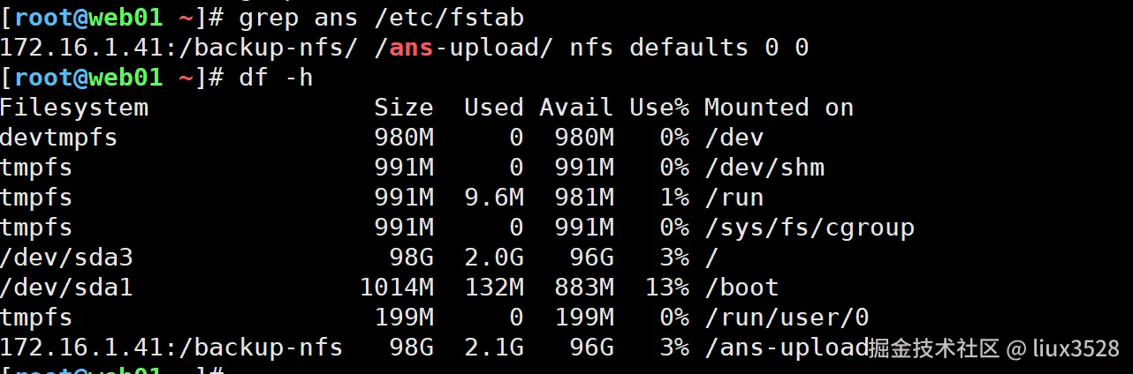This screenshot has height=374, width=1133.
Task: Click the liux3528 author name
Action: click(x=1076, y=349)
